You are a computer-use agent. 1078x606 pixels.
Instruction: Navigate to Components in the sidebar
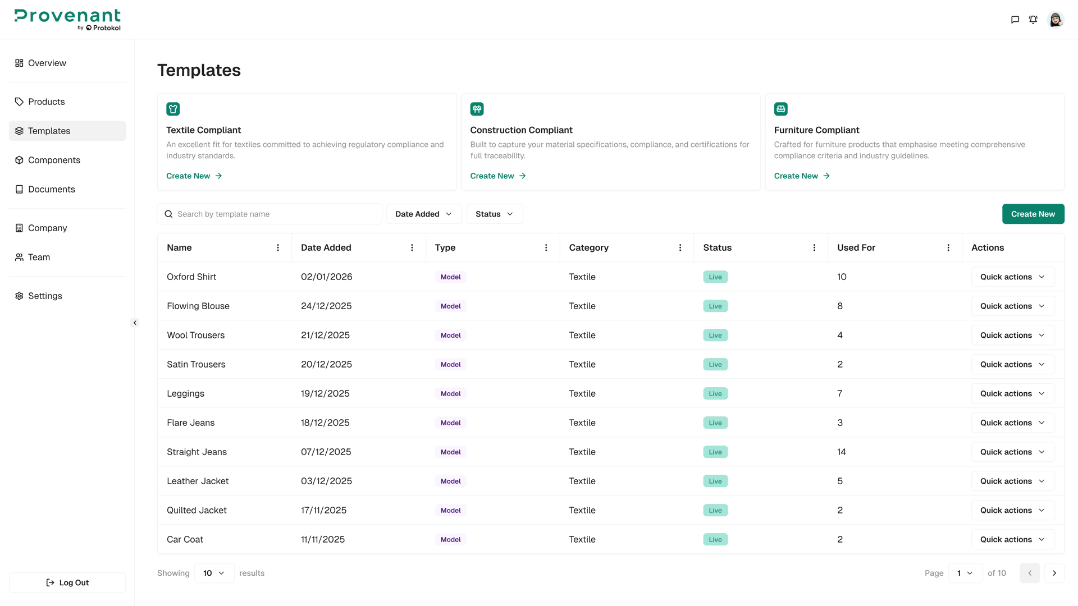(x=54, y=160)
